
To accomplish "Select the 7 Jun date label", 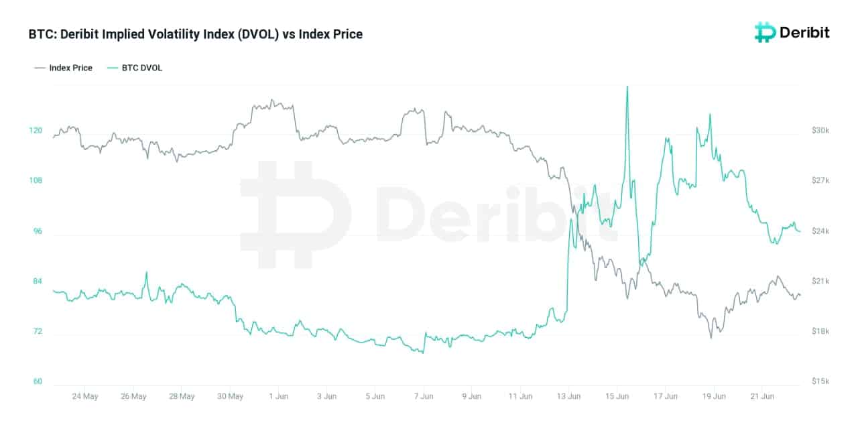I will point(424,396).
